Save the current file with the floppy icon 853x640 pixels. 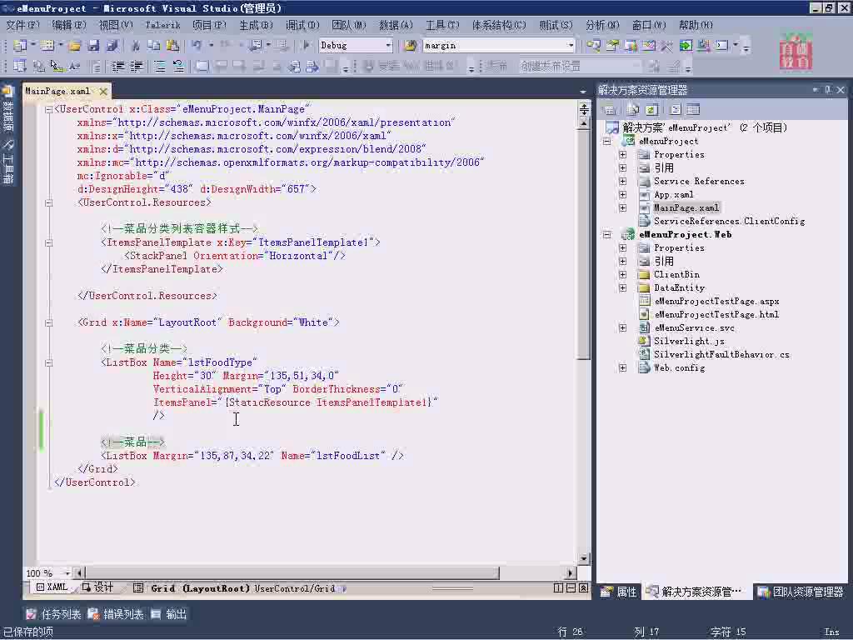(93, 46)
